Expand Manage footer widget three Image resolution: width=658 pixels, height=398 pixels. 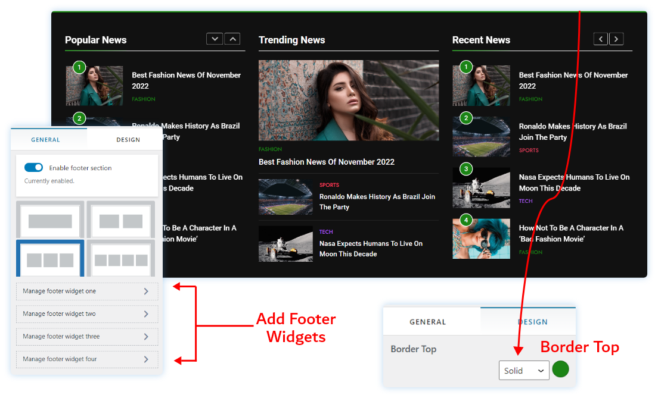pos(87,337)
